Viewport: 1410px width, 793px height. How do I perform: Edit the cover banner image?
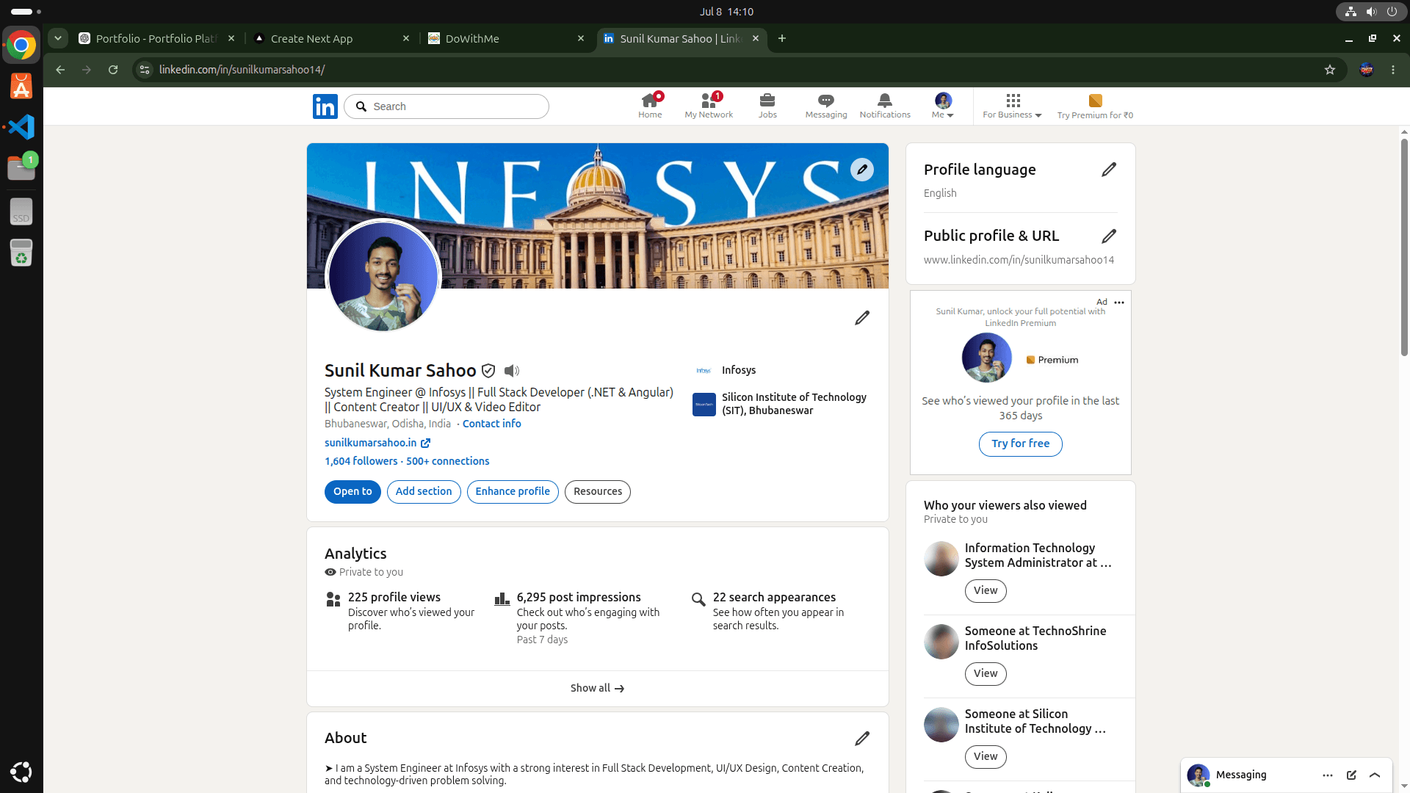pyautogui.click(x=862, y=170)
